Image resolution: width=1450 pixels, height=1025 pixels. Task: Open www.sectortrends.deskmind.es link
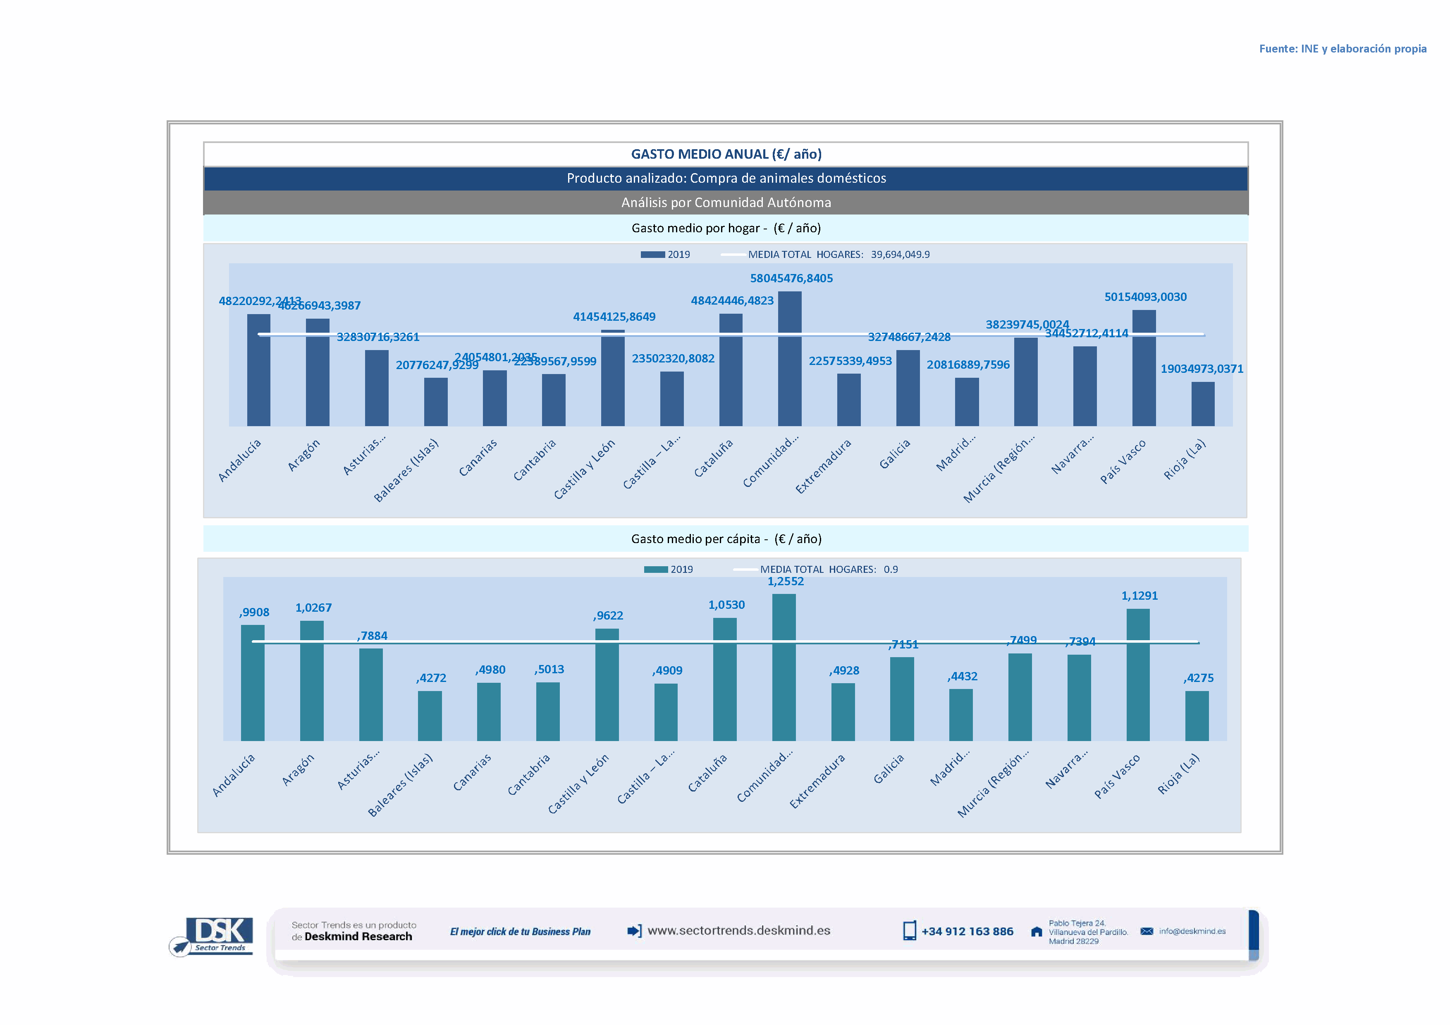click(x=738, y=930)
